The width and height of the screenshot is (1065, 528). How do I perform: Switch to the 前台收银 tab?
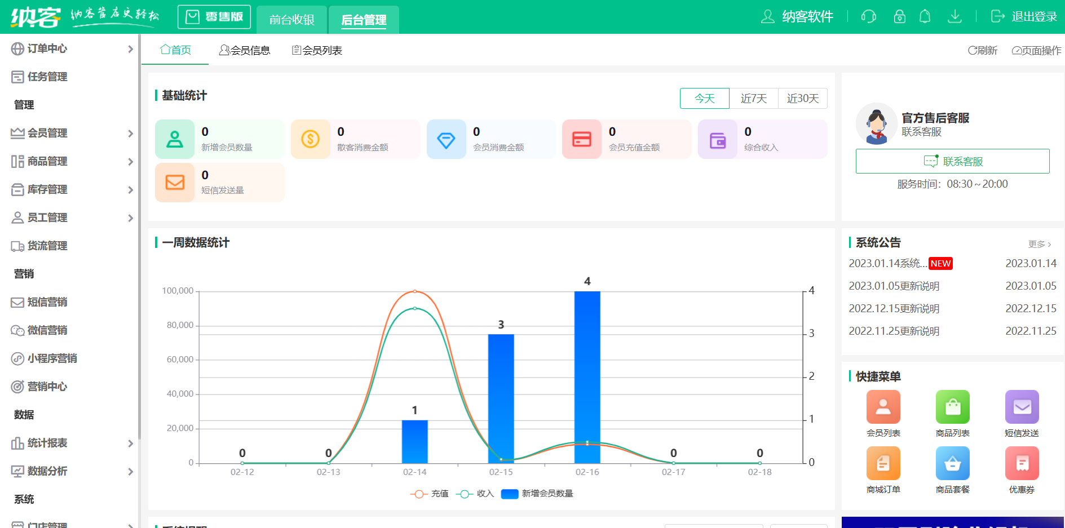coord(291,20)
